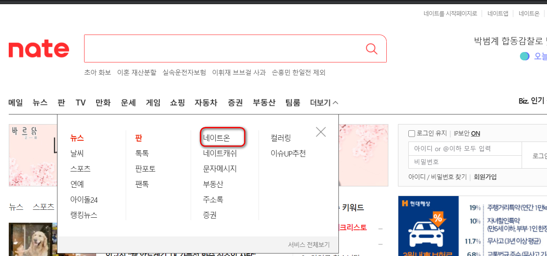
Task: Click trending keyword 손흥민 한일전 제외
Action: click(x=298, y=72)
